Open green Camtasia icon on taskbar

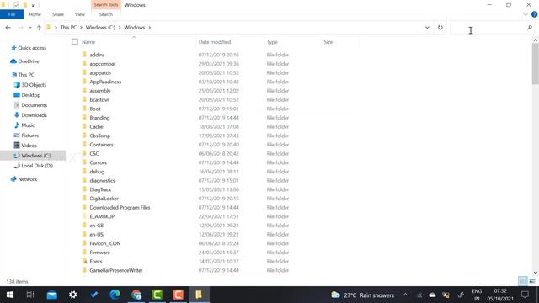pyautogui.click(x=157, y=295)
